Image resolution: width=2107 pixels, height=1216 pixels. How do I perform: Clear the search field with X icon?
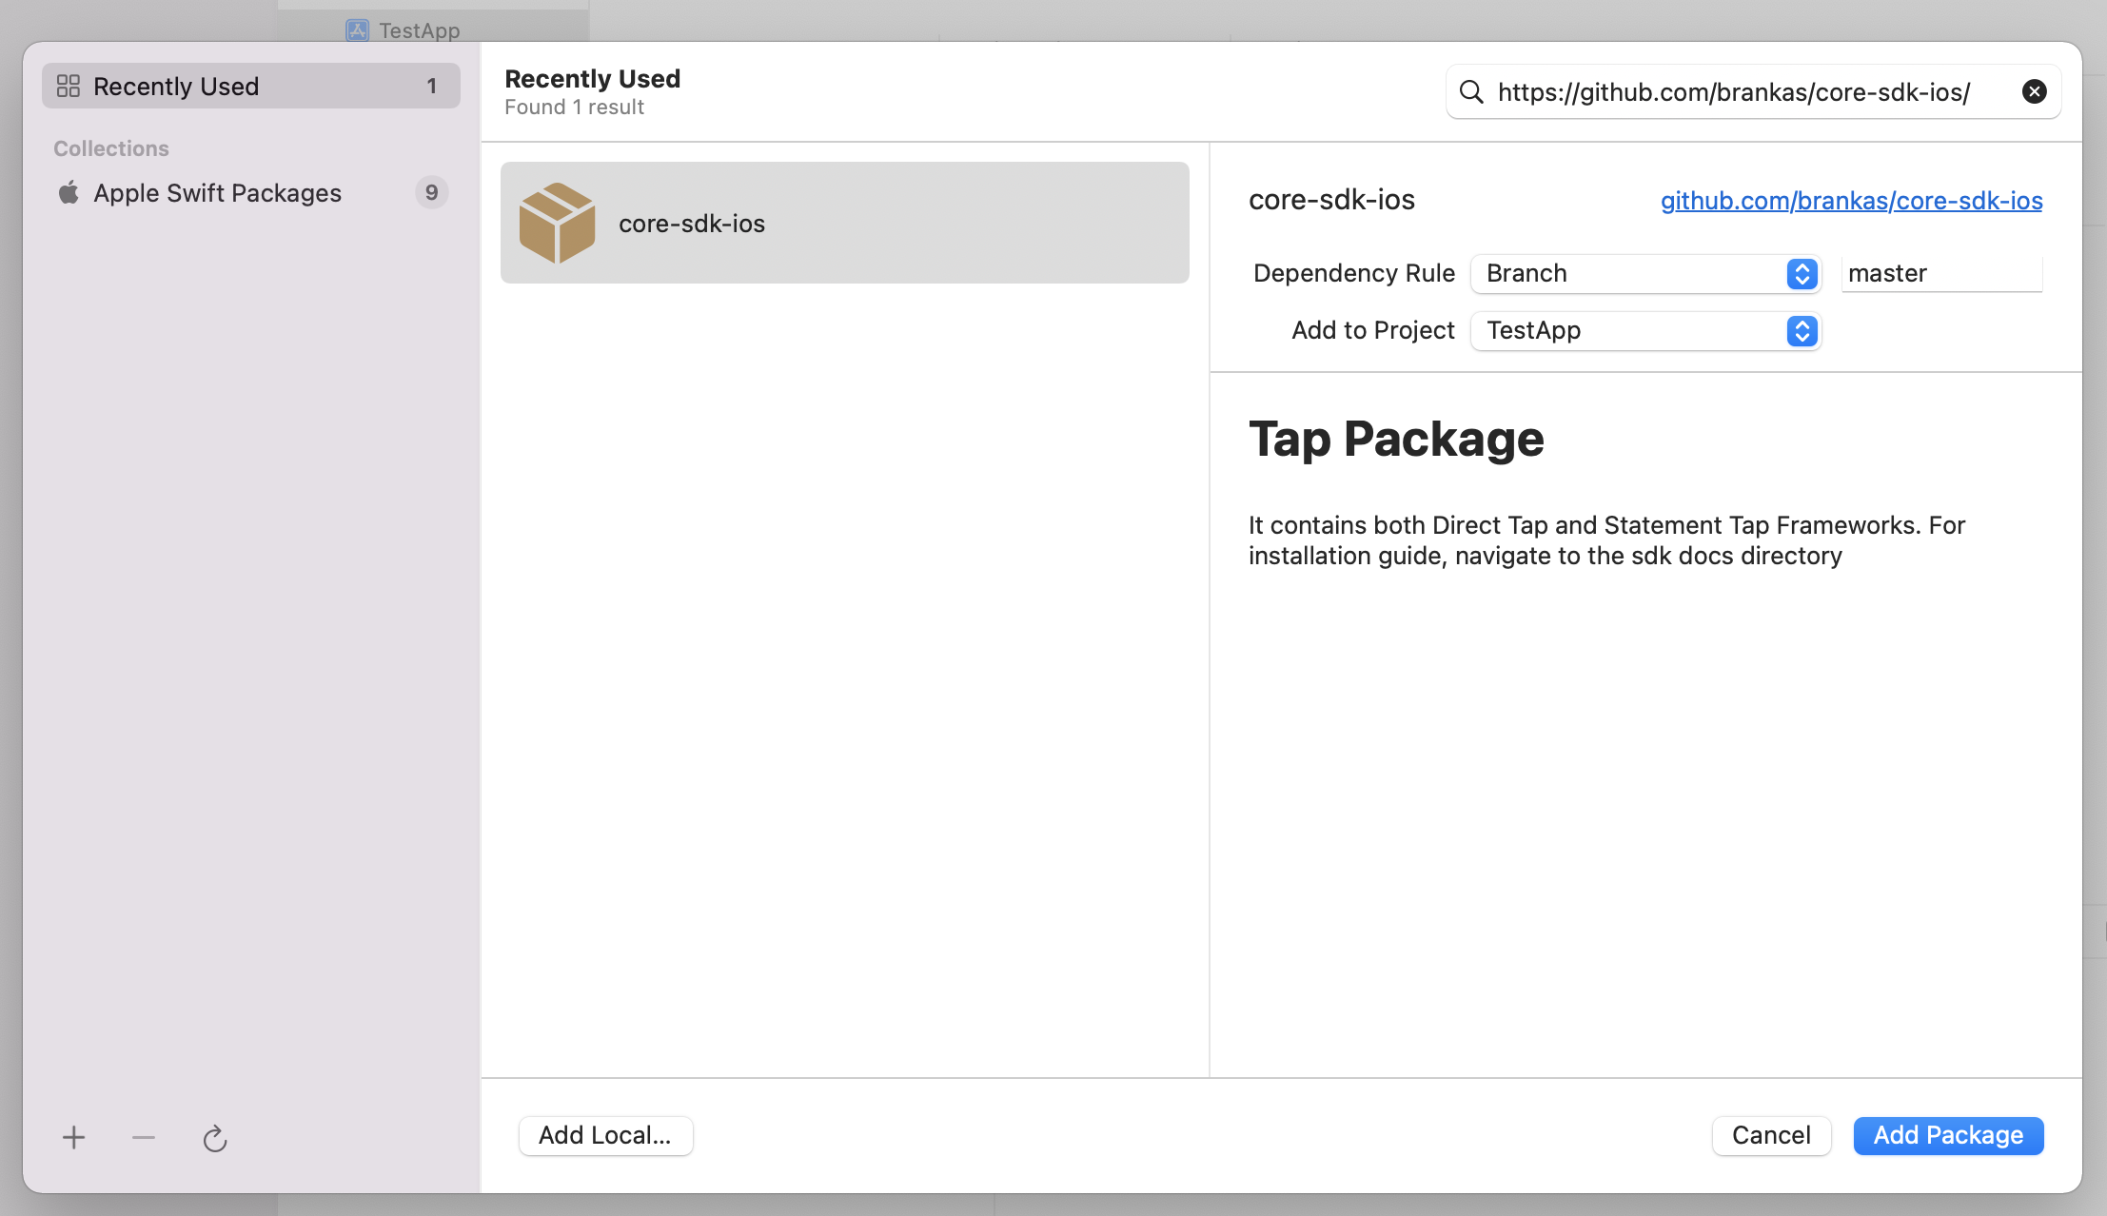(x=2034, y=91)
